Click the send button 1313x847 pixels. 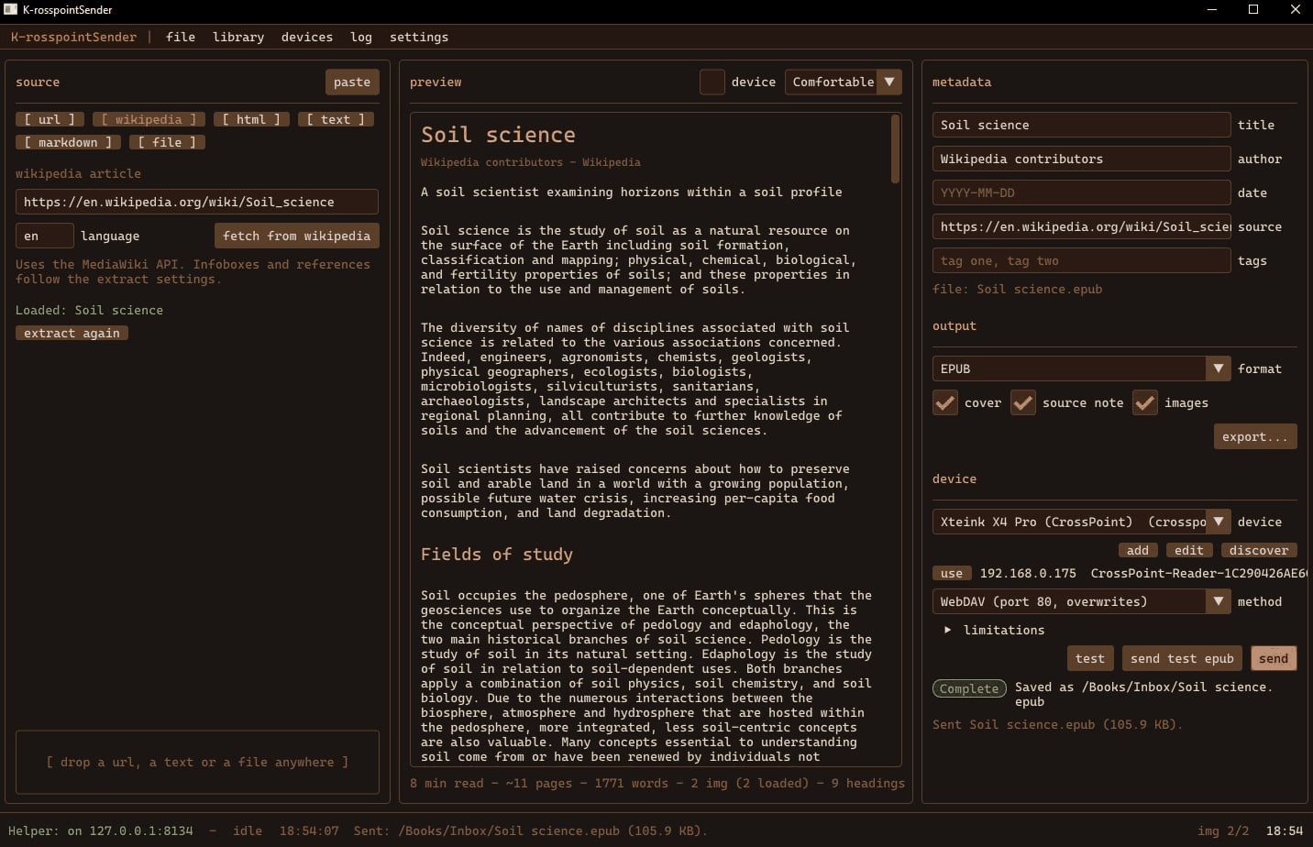coord(1274,658)
